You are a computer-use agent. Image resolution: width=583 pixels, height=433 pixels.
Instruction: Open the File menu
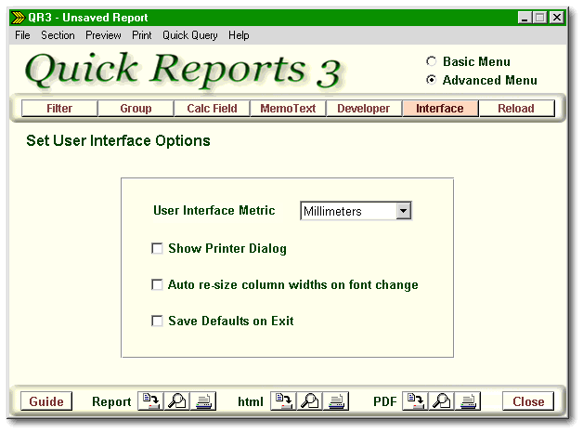[22, 35]
